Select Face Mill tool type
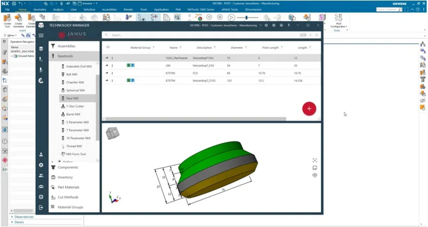The image size is (428, 227). pos(77,98)
